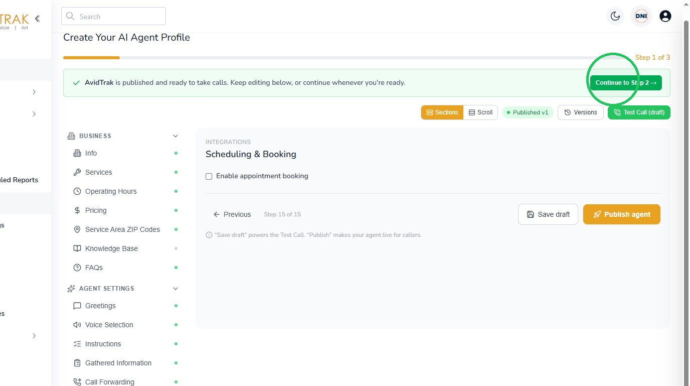This screenshot has width=690, height=386.
Task: Click the building icon beside Info
Action: pos(77,153)
